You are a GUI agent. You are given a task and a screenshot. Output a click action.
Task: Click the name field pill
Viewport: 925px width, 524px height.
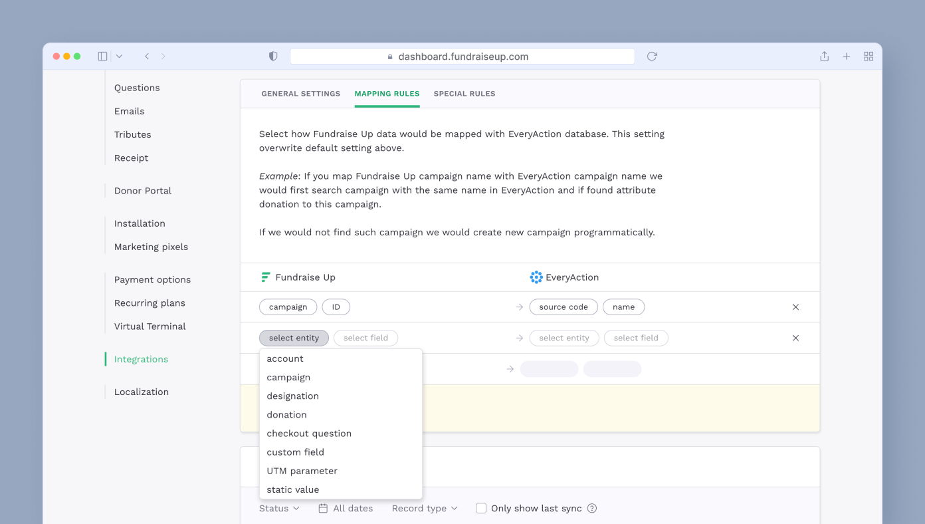pyautogui.click(x=623, y=307)
